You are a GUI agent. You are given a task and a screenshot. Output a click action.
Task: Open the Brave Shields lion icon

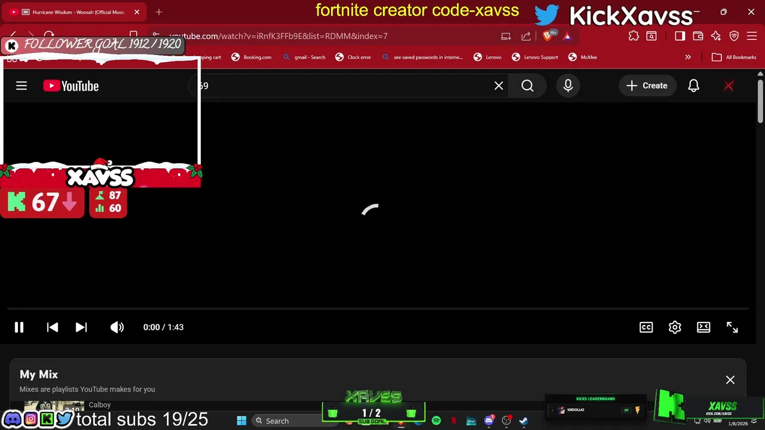(549, 36)
